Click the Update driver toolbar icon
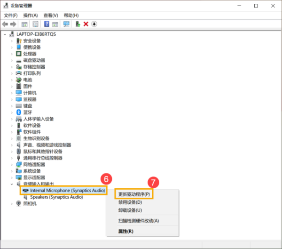Screen dimensions: 282x249 (78, 24)
